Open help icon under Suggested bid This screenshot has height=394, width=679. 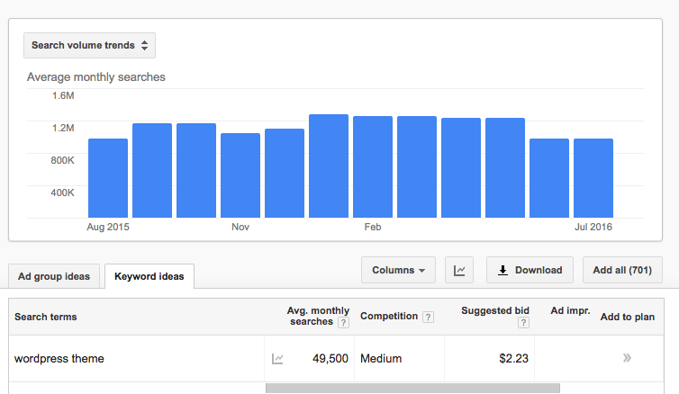tap(523, 322)
